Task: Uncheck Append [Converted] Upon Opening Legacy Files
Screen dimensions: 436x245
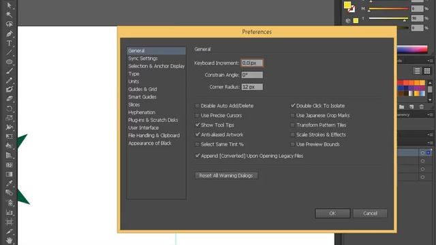Action: click(x=197, y=156)
